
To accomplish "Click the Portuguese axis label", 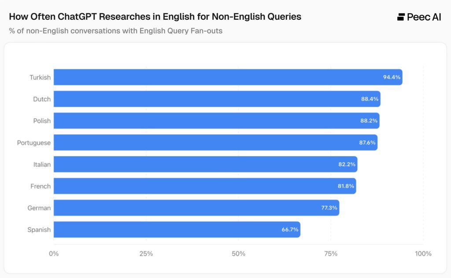I will click(x=33, y=143).
